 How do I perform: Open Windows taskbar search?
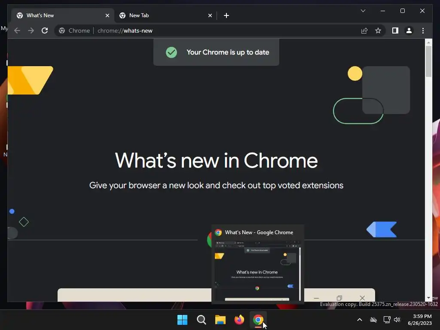click(x=201, y=320)
